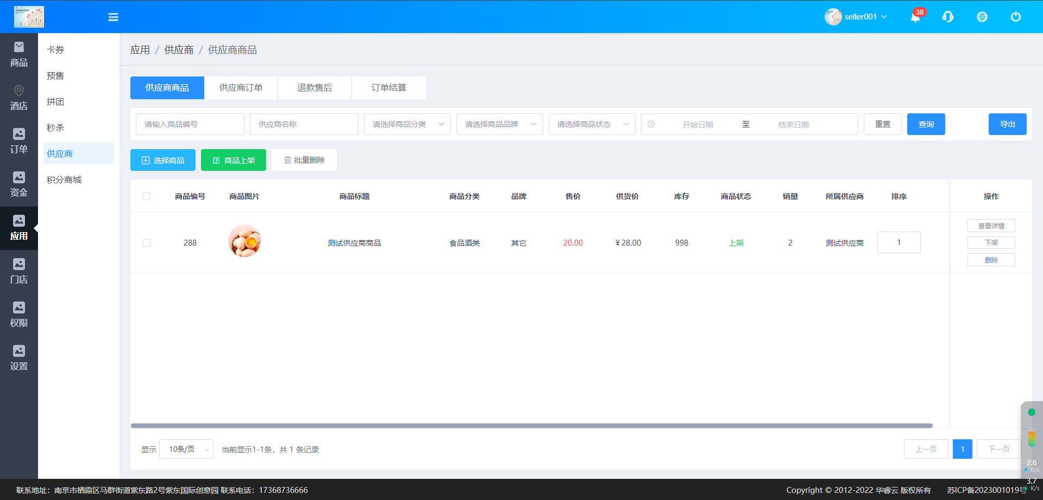Expand the 请选择商品分类 dropdown

point(407,124)
